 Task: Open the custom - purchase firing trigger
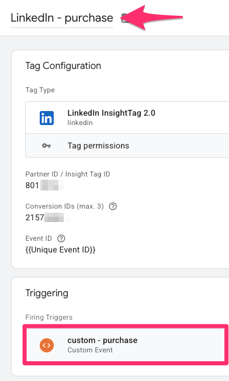click(x=125, y=345)
